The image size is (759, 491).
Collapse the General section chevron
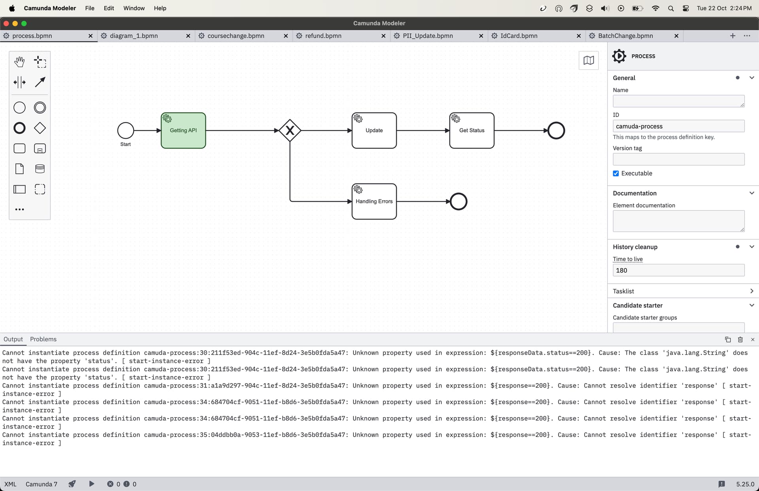[751, 78]
